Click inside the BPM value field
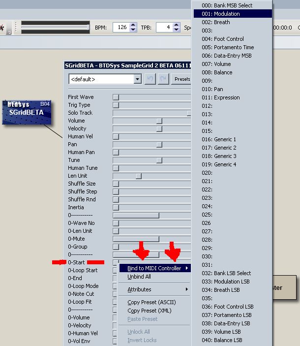Screen dimensions: 300x346 click(x=121, y=28)
